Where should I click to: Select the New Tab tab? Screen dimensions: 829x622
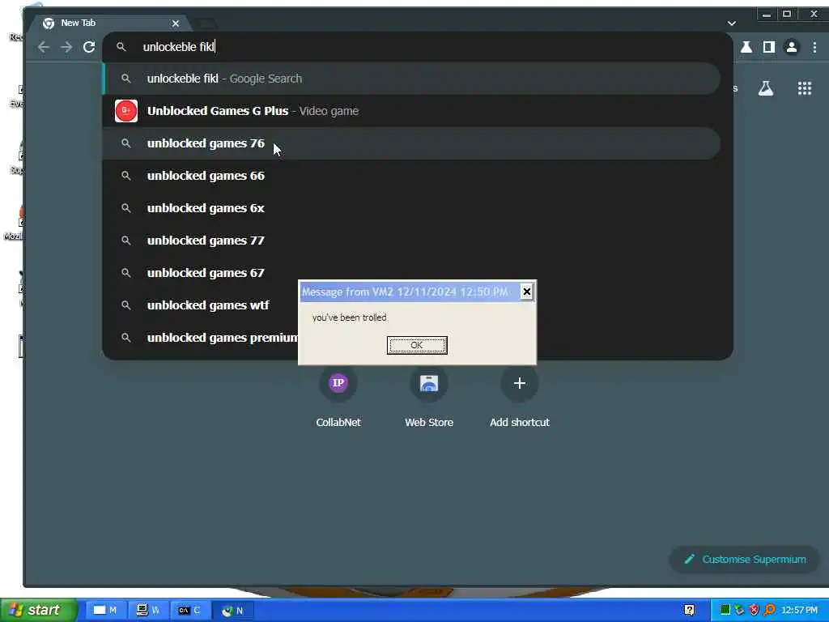coord(108,23)
